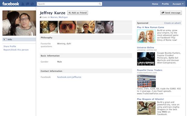Click Glory of Rome ad image
The image size is (187, 116).
coord(146,36)
